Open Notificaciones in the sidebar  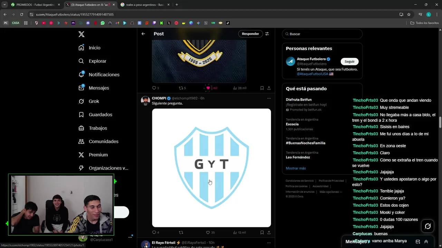point(99,74)
